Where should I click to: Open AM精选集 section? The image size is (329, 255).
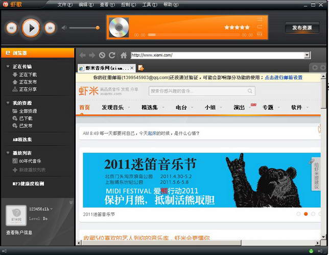(22, 140)
